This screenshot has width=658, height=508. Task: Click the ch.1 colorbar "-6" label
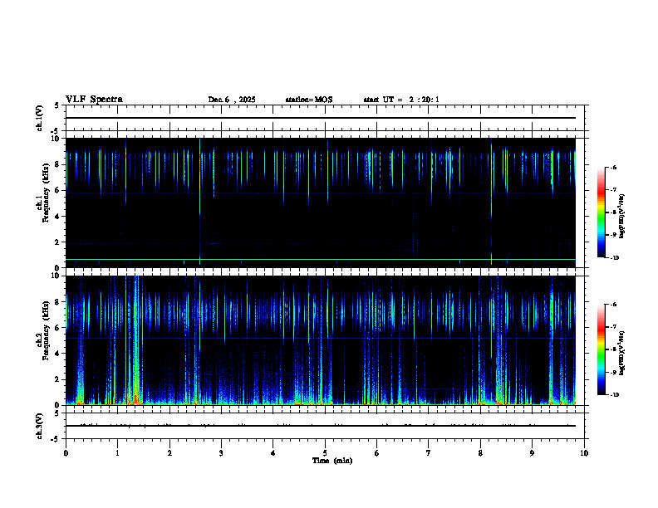click(x=613, y=168)
